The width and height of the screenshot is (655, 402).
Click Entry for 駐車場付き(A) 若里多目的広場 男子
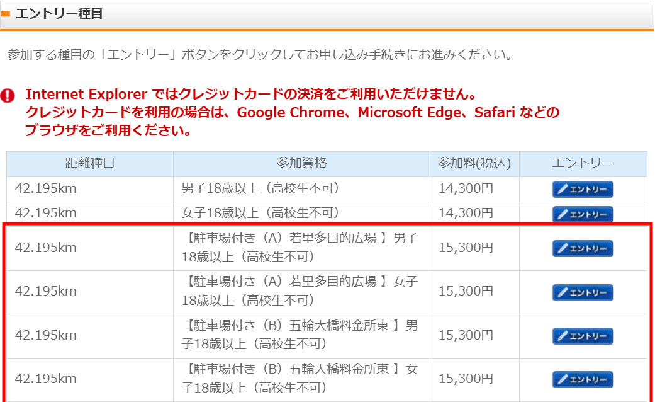583,248
